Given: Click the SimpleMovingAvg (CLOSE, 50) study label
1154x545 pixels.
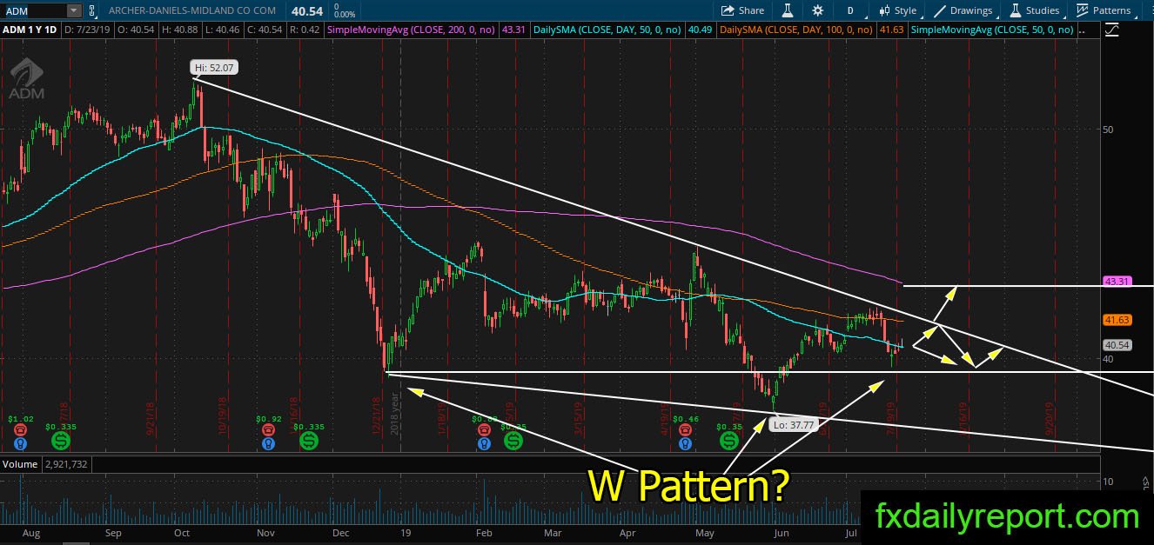Looking at the screenshot, I should (x=994, y=30).
